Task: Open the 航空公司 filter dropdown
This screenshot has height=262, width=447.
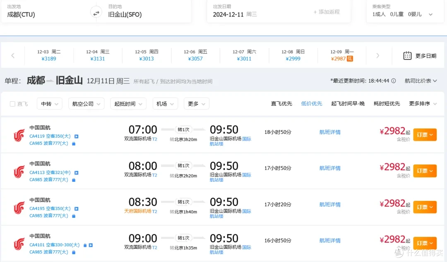Action: pyautogui.click(x=86, y=103)
